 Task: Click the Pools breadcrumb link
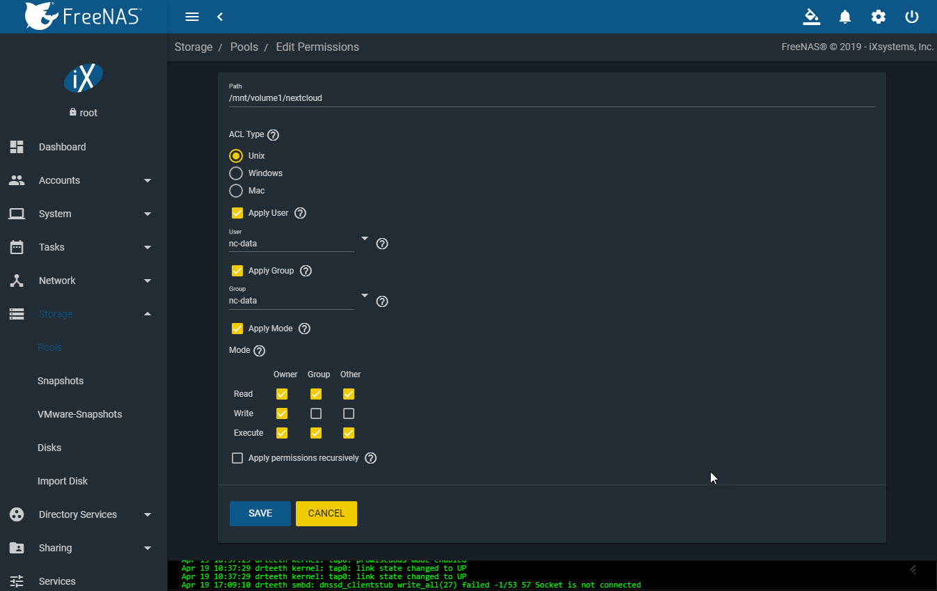(244, 47)
